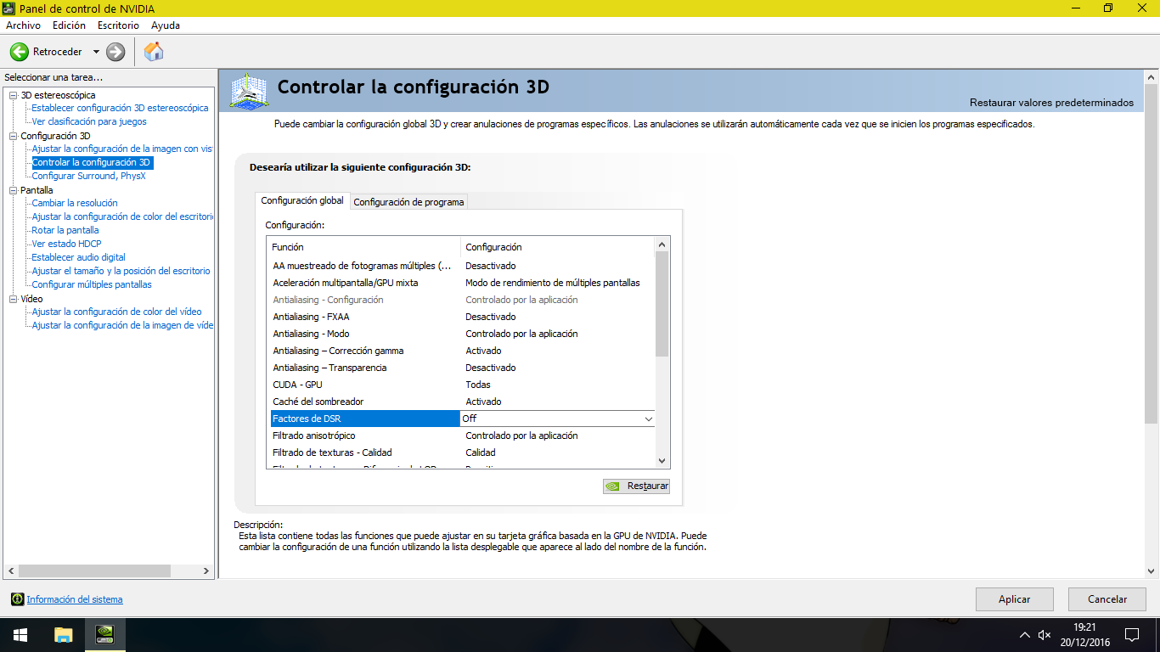Open the home page icon in toolbar
This screenshot has height=652, width=1160.
click(154, 52)
